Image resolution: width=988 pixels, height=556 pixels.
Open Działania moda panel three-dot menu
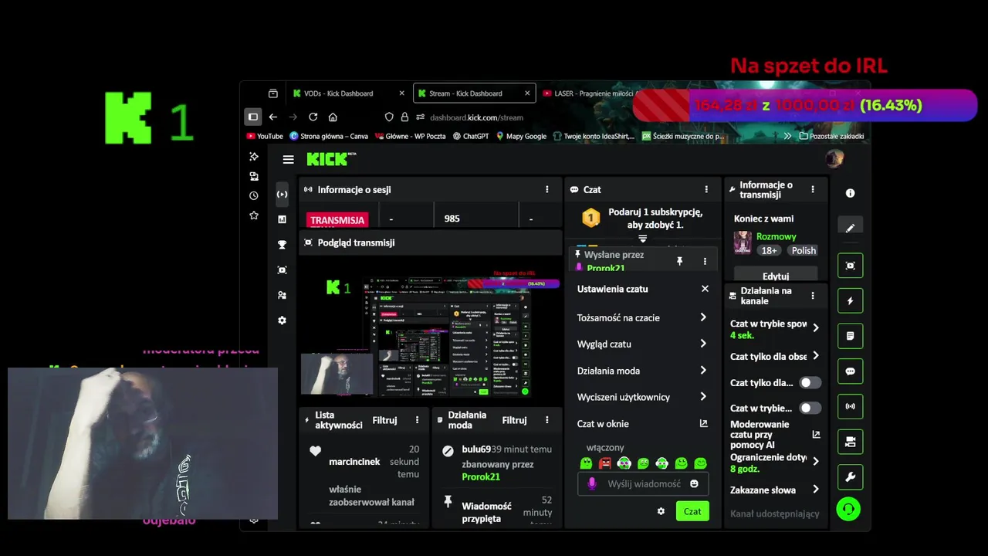[x=547, y=420]
